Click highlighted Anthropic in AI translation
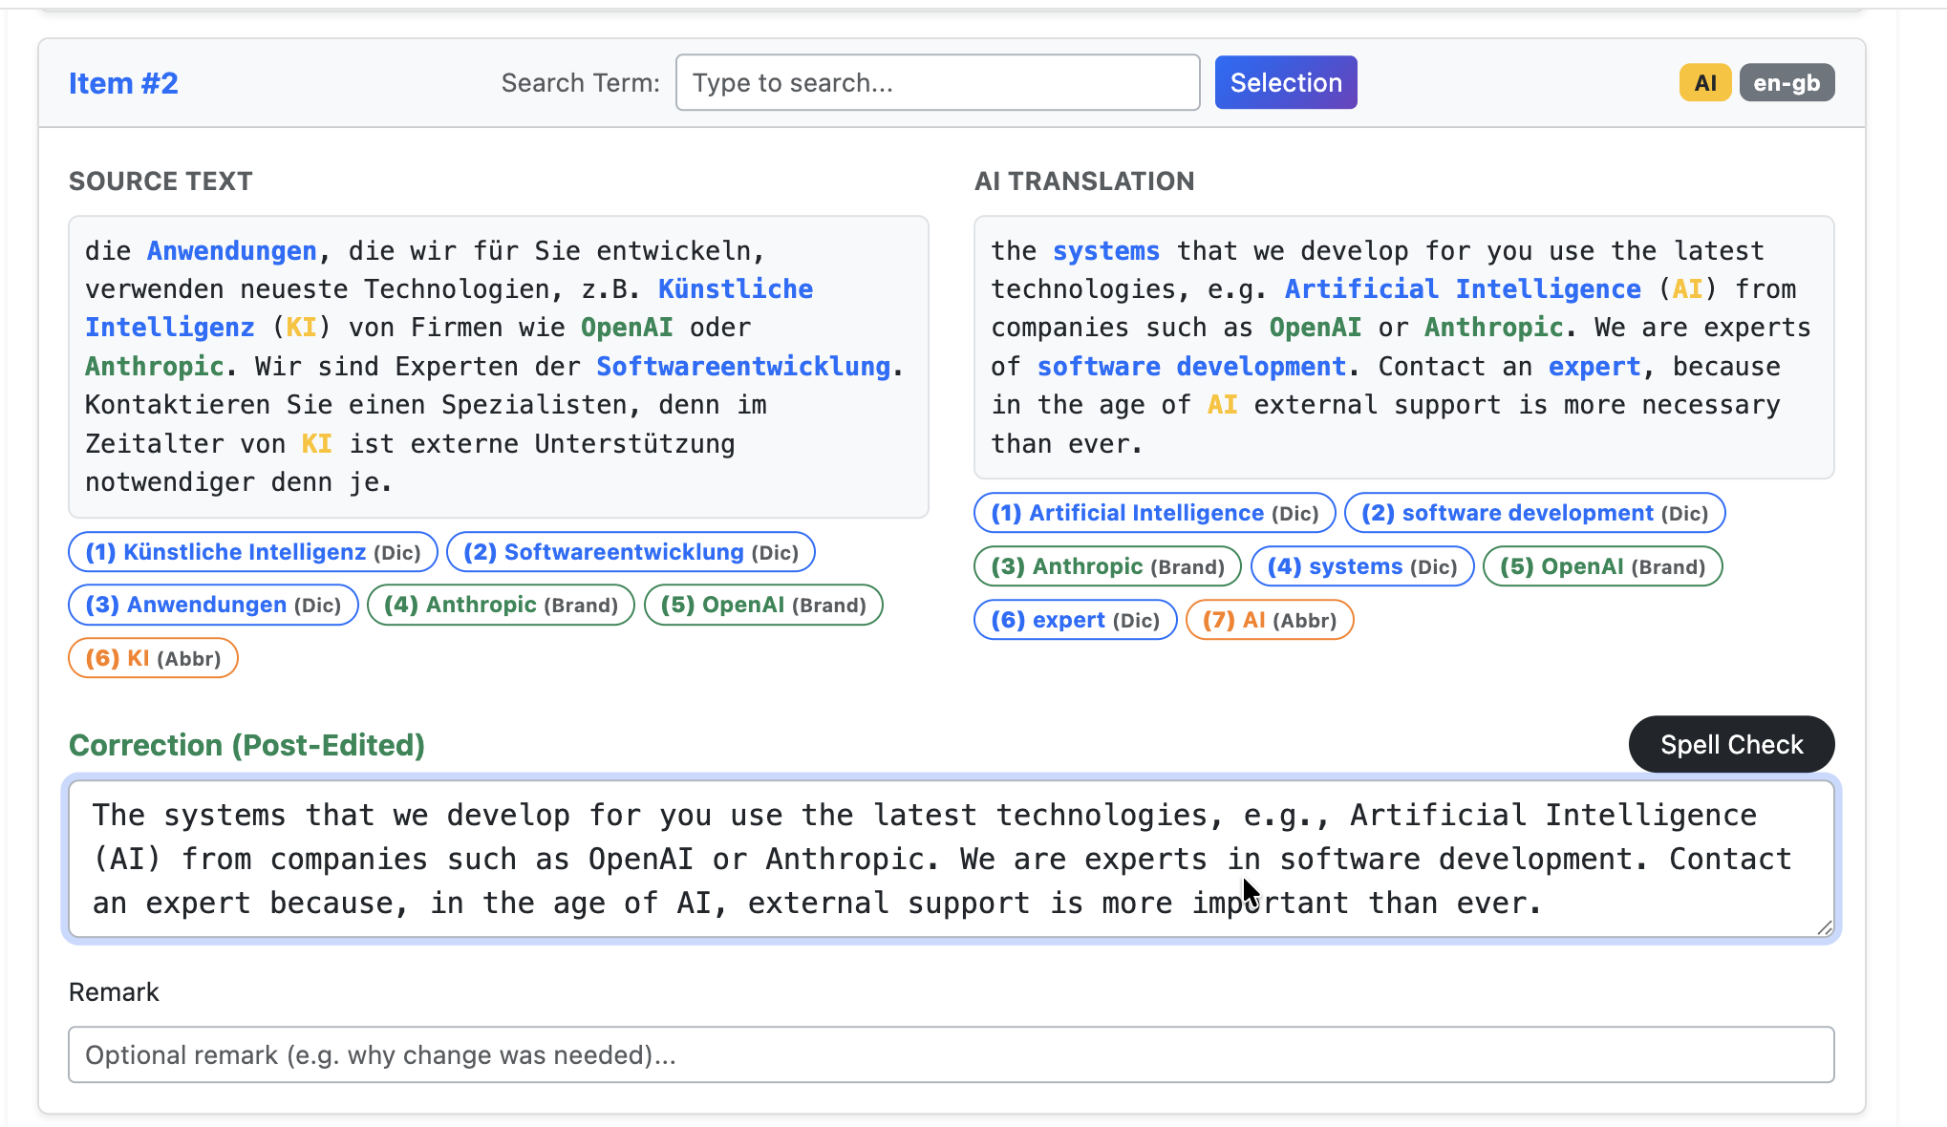 [1493, 328]
